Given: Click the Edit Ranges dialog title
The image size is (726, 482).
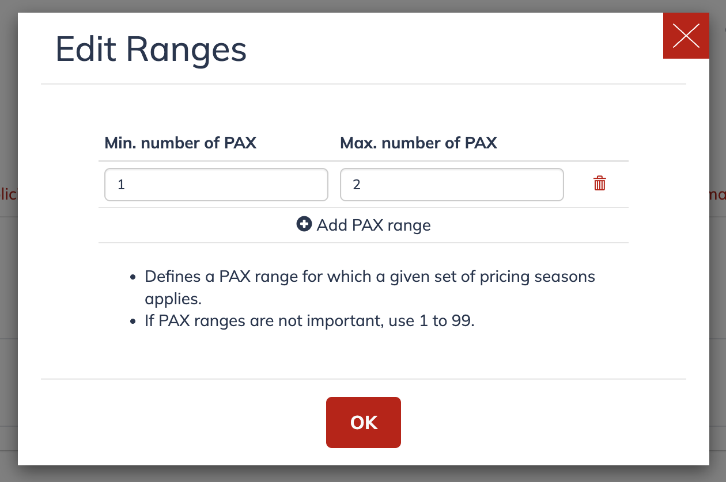Looking at the screenshot, I should click(151, 49).
